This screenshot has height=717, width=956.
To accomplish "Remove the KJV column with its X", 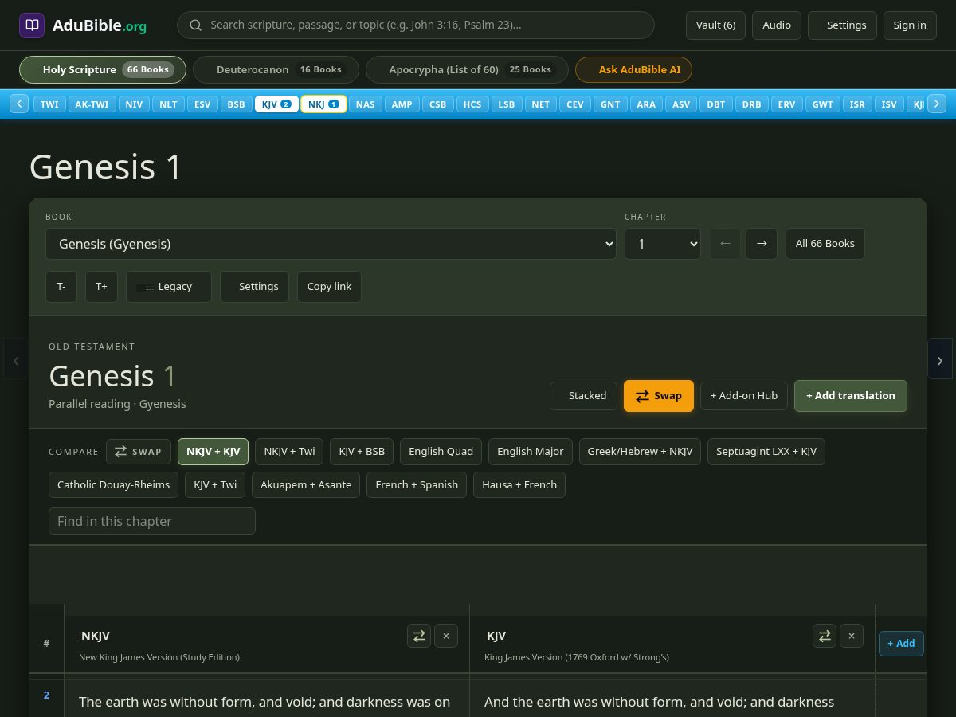I will pos(852,636).
